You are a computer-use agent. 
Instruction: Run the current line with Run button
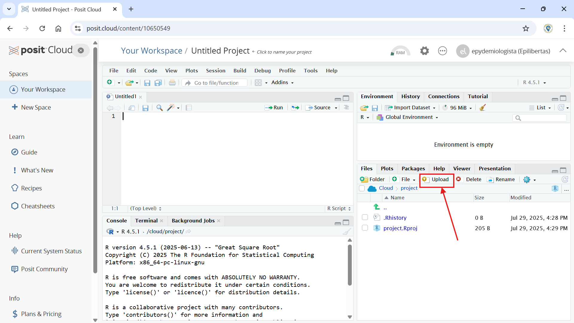274,108
